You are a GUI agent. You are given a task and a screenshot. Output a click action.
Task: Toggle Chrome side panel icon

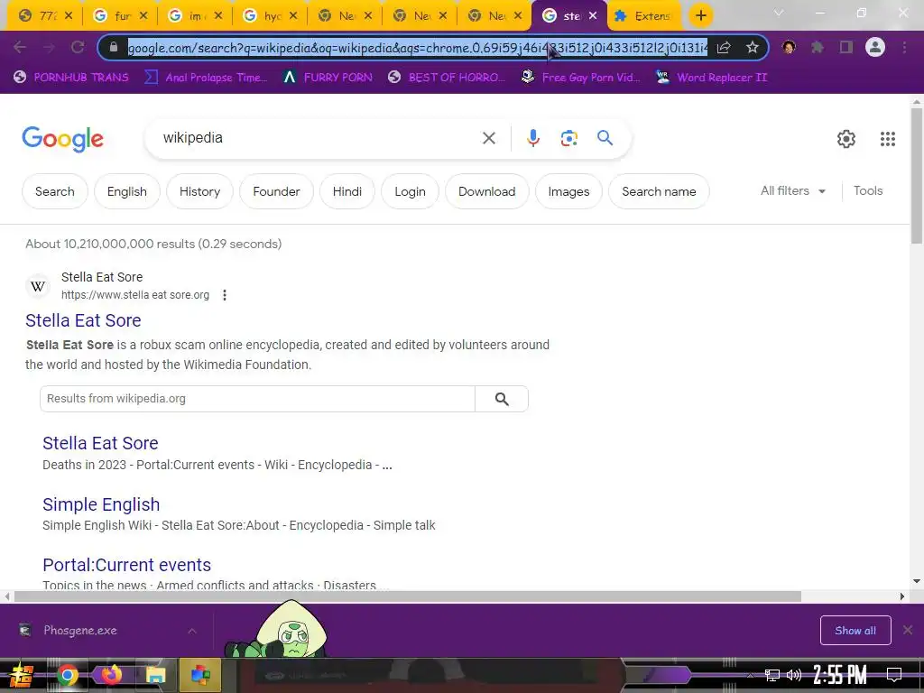pos(846,47)
